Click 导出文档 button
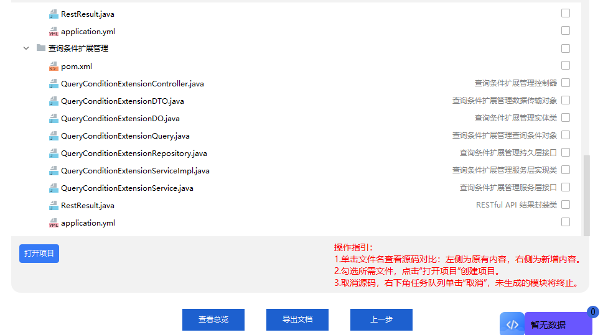Image resolution: width=603 pixels, height=335 pixels. click(x=297, y=319)
